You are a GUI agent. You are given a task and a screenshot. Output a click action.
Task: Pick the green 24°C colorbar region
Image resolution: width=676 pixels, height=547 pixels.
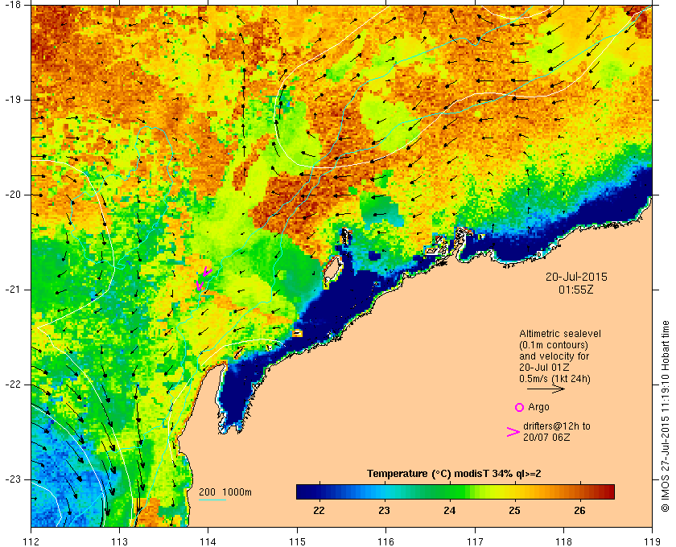[450, 491]
